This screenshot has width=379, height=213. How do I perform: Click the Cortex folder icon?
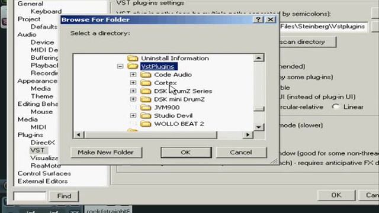coord(146,83)
